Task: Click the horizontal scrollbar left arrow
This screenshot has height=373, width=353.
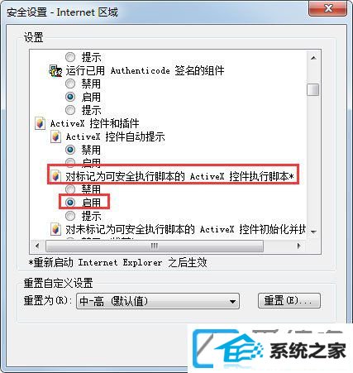Action: (x=37, y=246)
